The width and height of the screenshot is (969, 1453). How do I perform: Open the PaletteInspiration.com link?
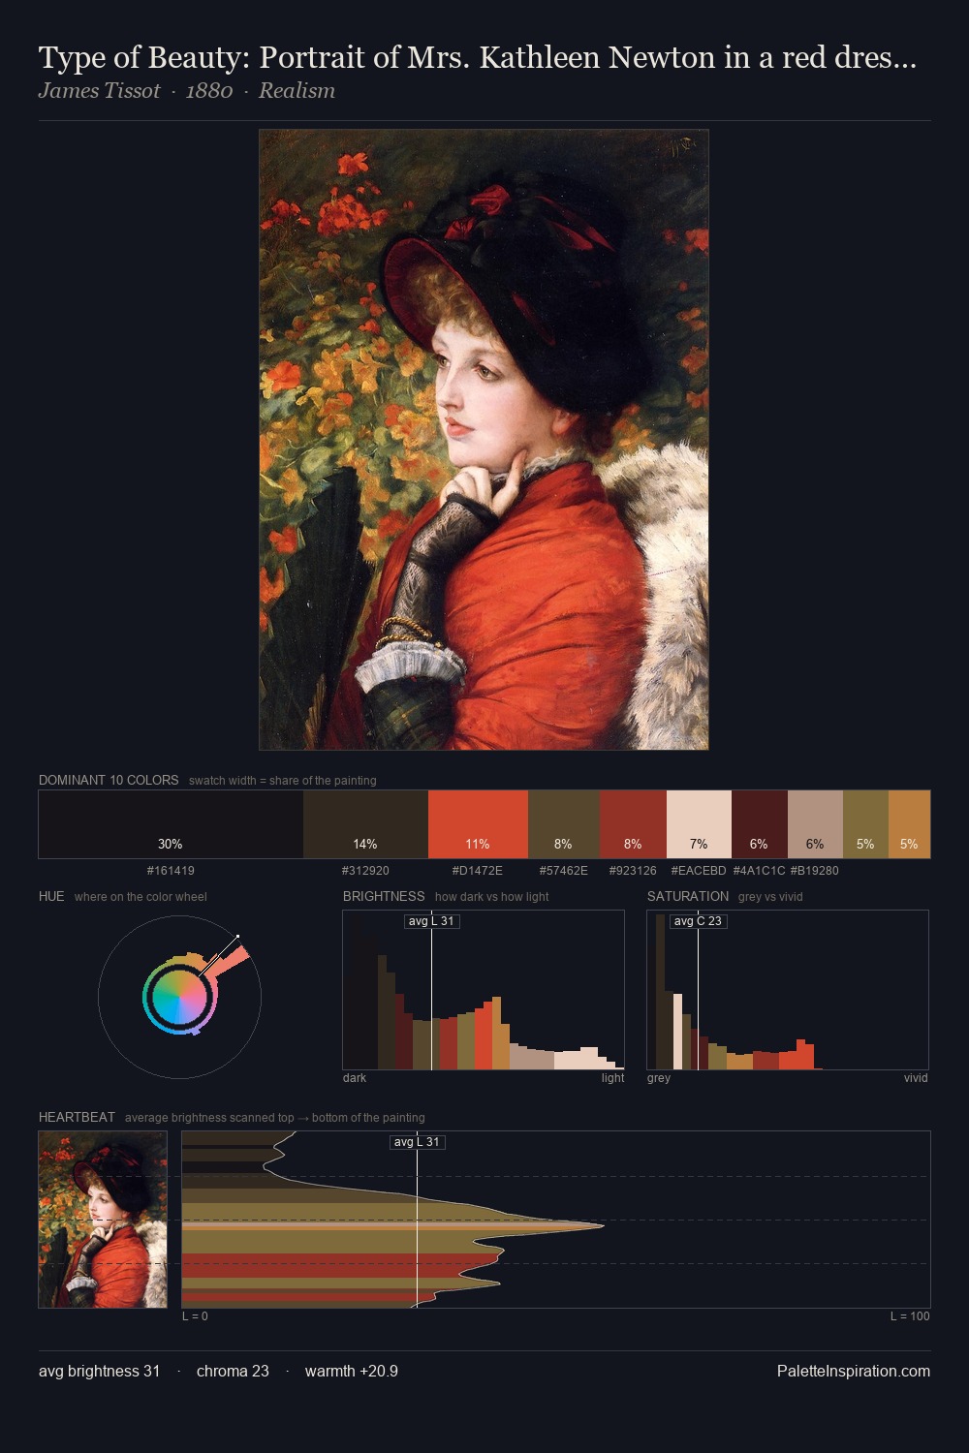click(854, 1372)
